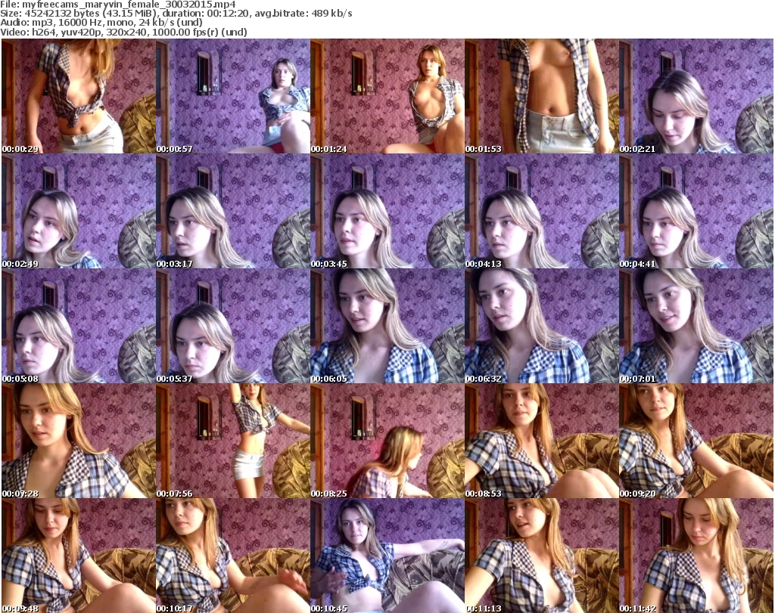Open the frame stamped 00:00:57
The width and height of the screenshot is (775, 613).
point(233,96)
